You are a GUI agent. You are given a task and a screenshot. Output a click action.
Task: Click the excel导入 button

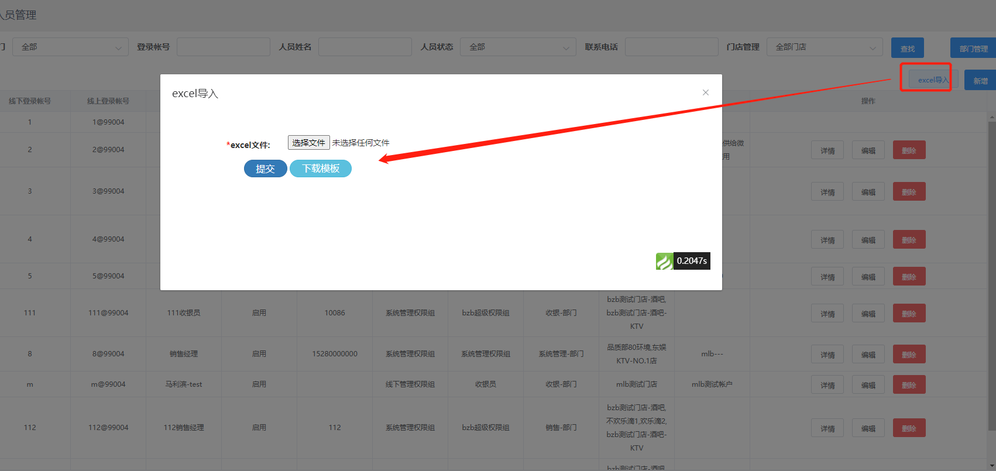(x=933, y=80)
